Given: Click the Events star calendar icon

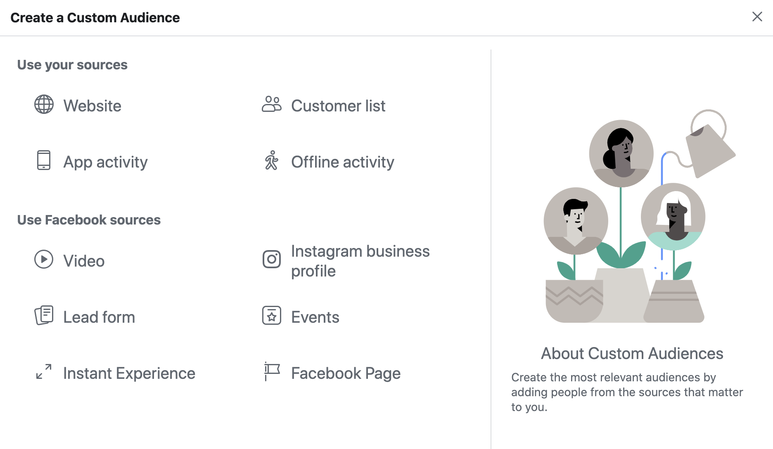Looking at the screenshot, I should [x=272, y=315].
